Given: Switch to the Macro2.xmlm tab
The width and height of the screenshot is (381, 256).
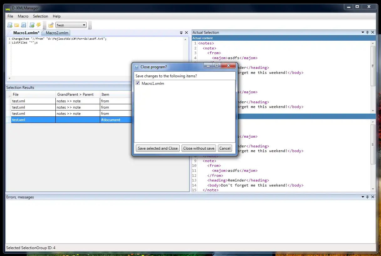Looking at the screenshot, I should pyautogui.click(x=57, y=33).
